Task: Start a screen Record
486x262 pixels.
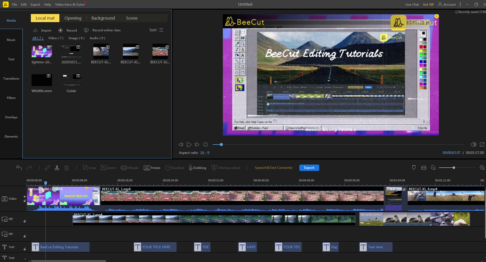Action: click(68, 30)
